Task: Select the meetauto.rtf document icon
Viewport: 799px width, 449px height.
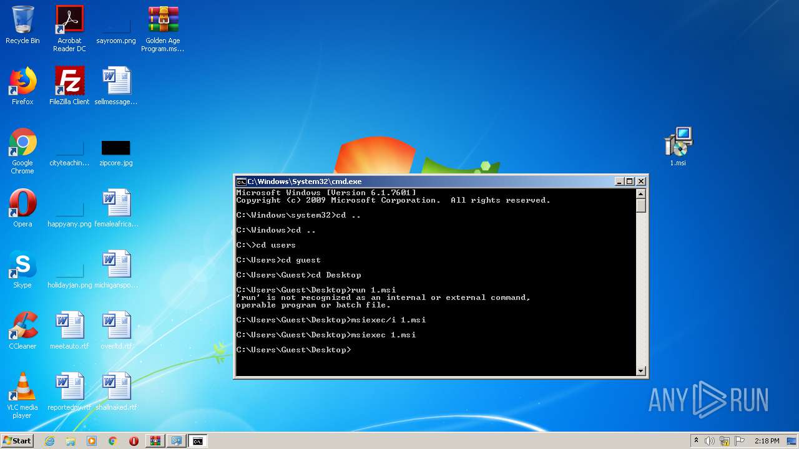Action: [69, 331]
